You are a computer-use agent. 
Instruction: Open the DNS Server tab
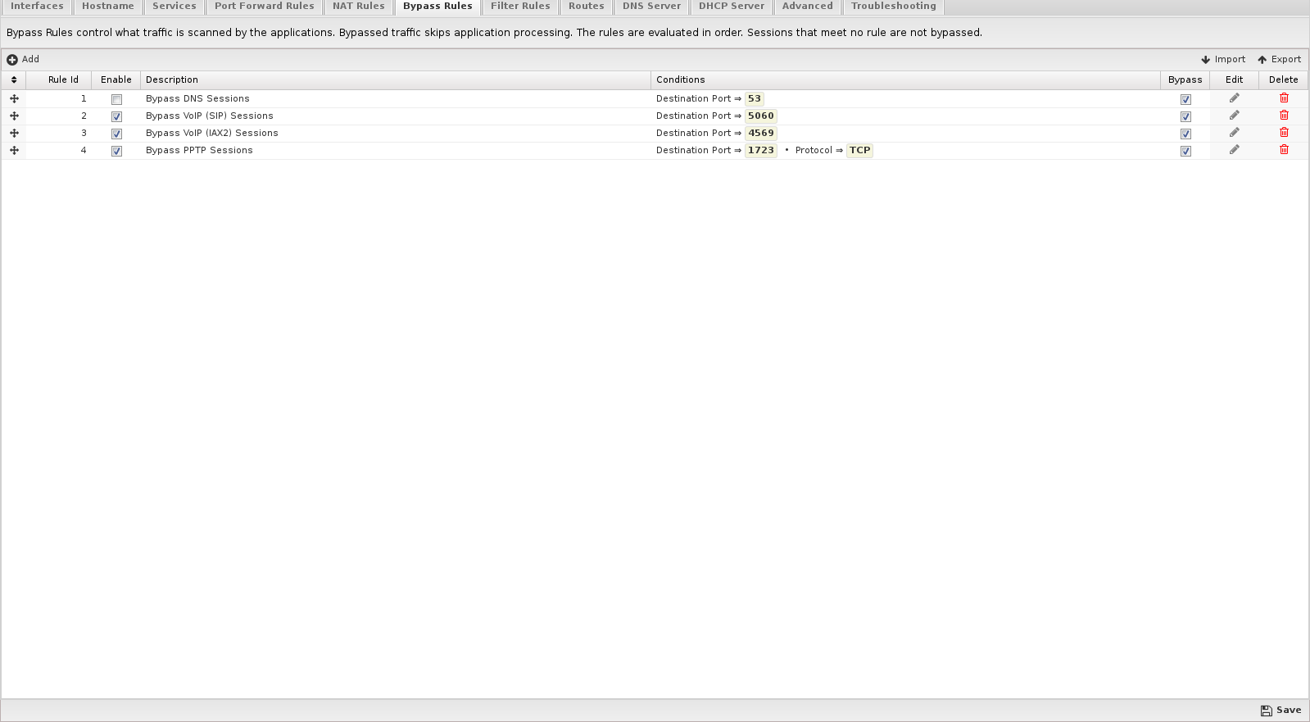[651, 7]
